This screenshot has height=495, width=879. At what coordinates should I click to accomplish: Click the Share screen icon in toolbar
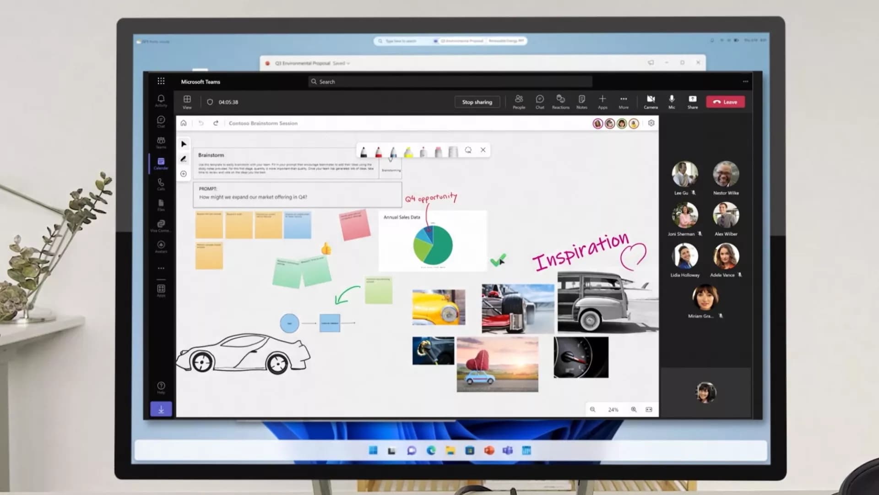(x=693, y=101)
